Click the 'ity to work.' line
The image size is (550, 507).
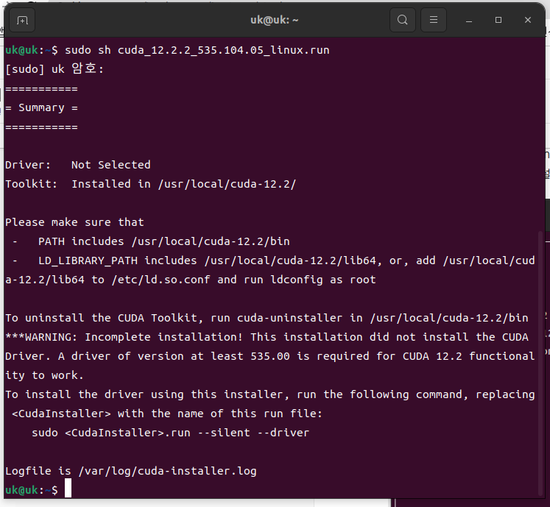tap(45, 375)
